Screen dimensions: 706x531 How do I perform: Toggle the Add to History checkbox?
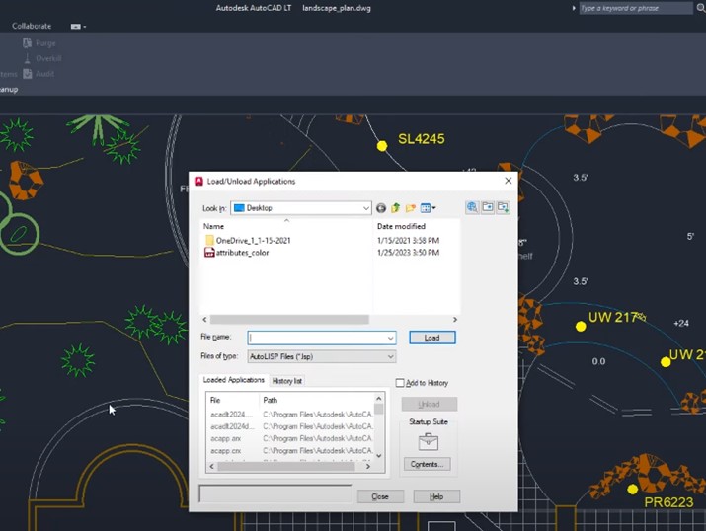[400, 383]
